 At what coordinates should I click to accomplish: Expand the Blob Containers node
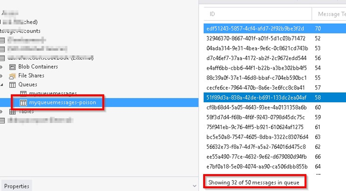click(3, 67)
